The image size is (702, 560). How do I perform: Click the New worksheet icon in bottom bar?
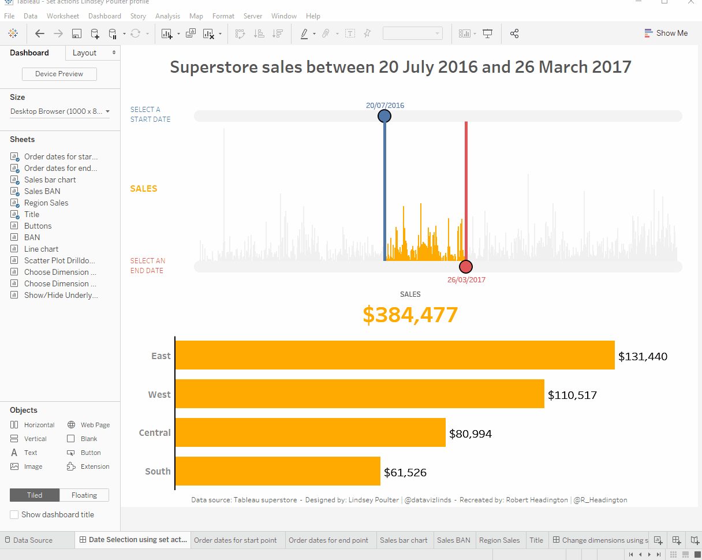pyautogui.click(x=658, y=540)
